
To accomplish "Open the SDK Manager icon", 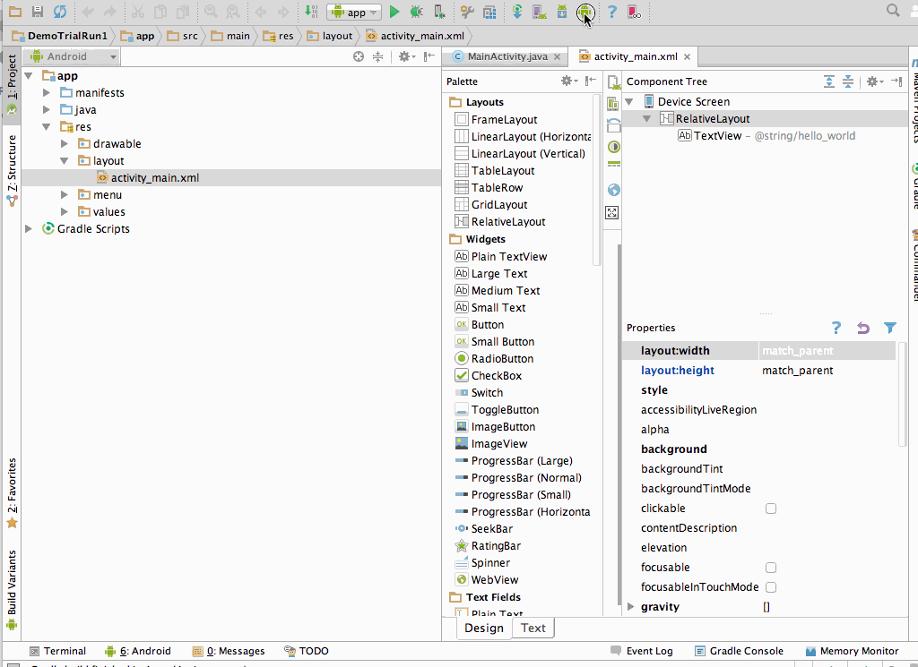I will [561, 11].
